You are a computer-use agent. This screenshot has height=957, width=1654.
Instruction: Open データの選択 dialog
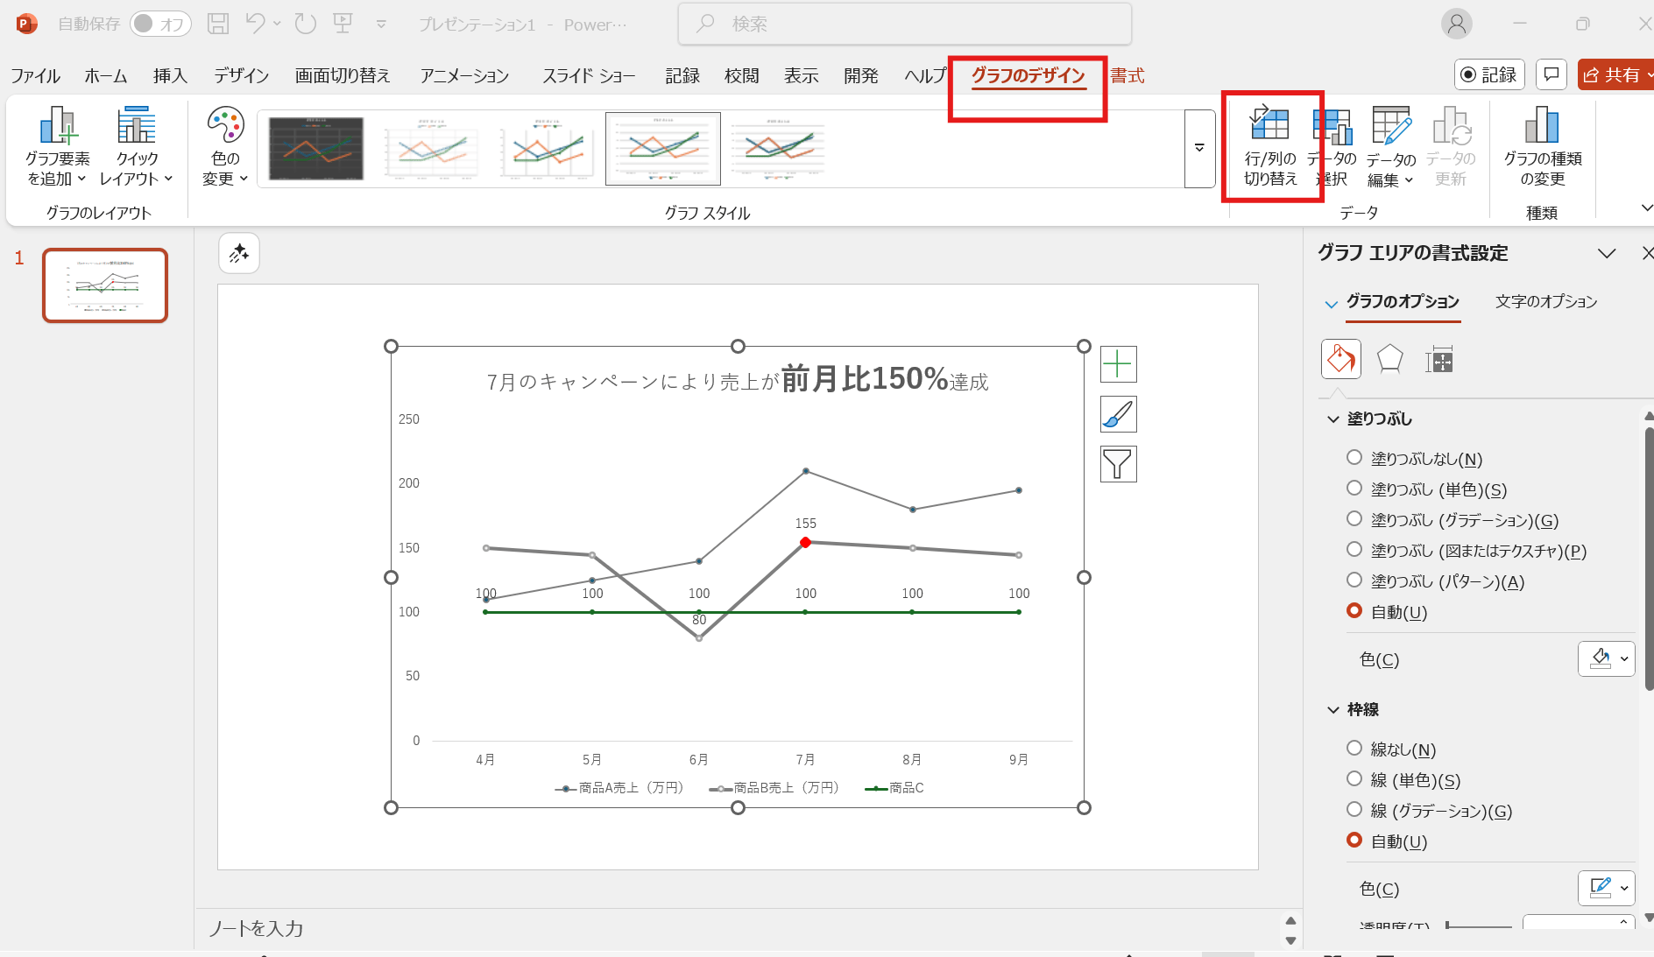click(x=1332, y=149)
